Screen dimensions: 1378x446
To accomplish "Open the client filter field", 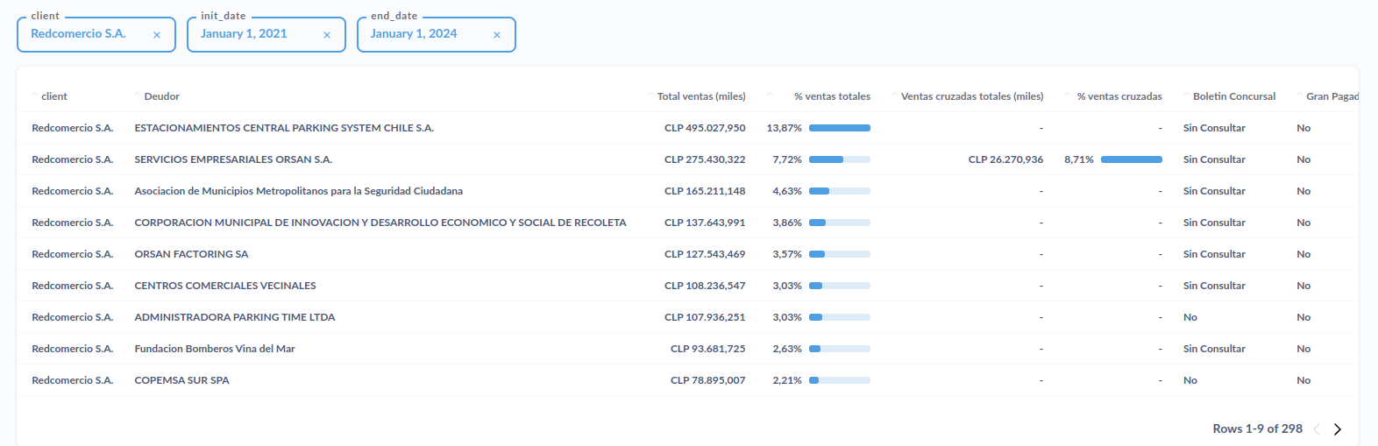I will point(96,34).
